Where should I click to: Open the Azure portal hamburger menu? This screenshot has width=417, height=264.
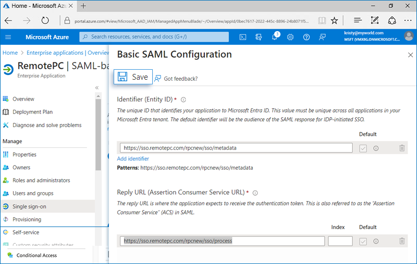(8, 37)
